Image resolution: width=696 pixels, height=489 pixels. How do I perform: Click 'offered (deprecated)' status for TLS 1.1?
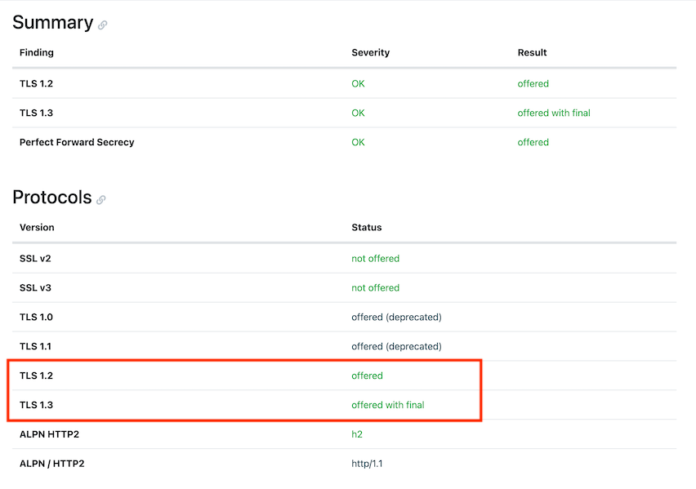point(397,346)
